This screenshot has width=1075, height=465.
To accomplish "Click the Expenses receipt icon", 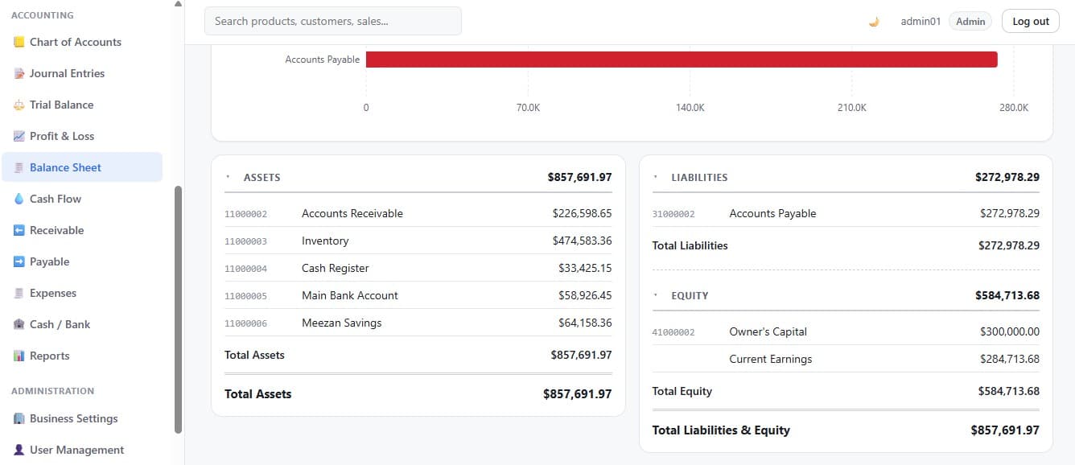I will tap(19, 293).
